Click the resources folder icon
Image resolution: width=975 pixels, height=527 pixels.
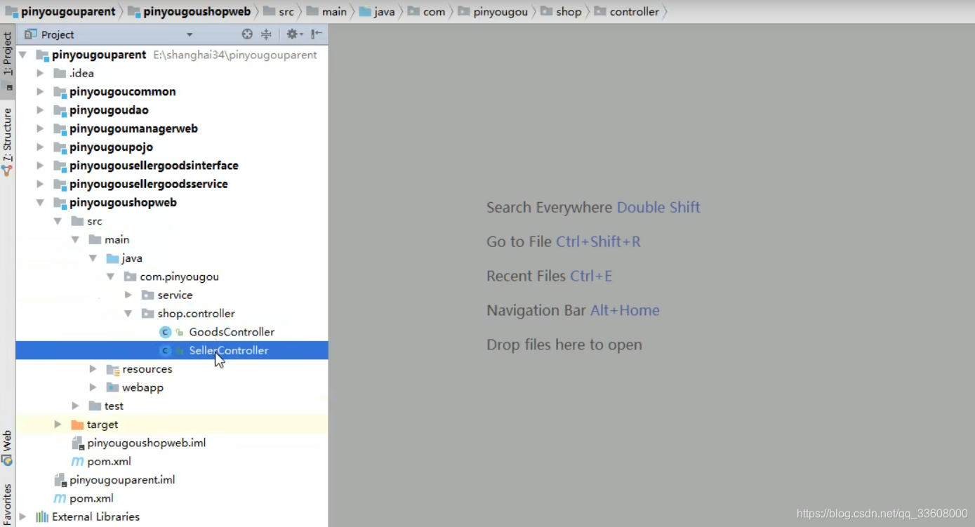112,369
